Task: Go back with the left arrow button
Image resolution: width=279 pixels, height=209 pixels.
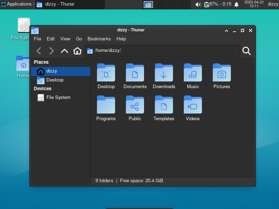Action: click(39, 51)
